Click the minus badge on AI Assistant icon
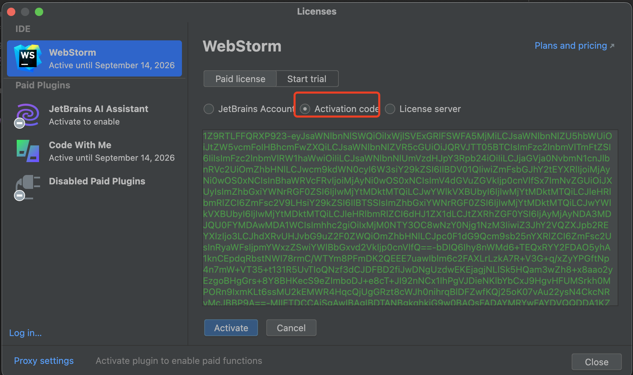The width and height of the screenshot is (633, 375). click(x=20, y=123)
